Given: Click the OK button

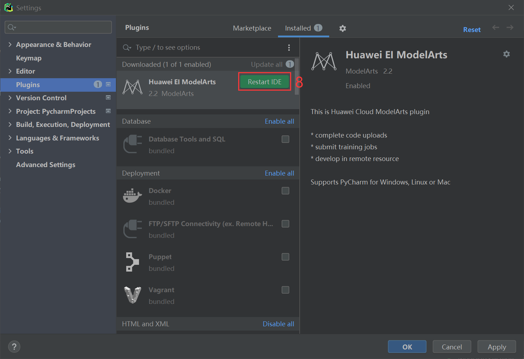Looking at the screenshot, I should pos(407,347).
